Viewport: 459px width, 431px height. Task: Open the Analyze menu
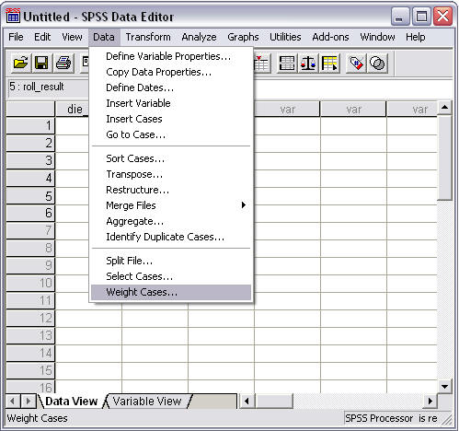pos(199,37)
